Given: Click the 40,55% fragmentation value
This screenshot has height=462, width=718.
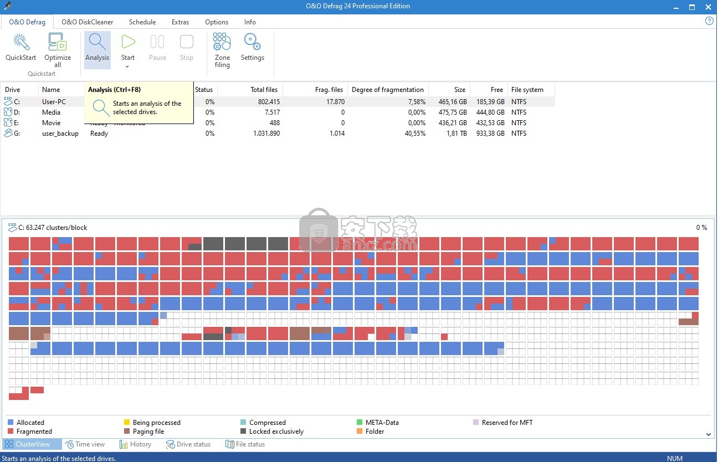Looking at the screenshot, I should tap(414, 134).
